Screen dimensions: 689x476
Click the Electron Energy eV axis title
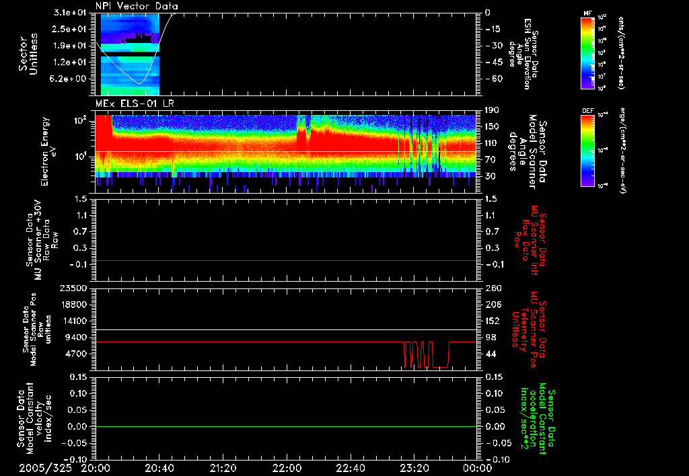coord(48,151)
